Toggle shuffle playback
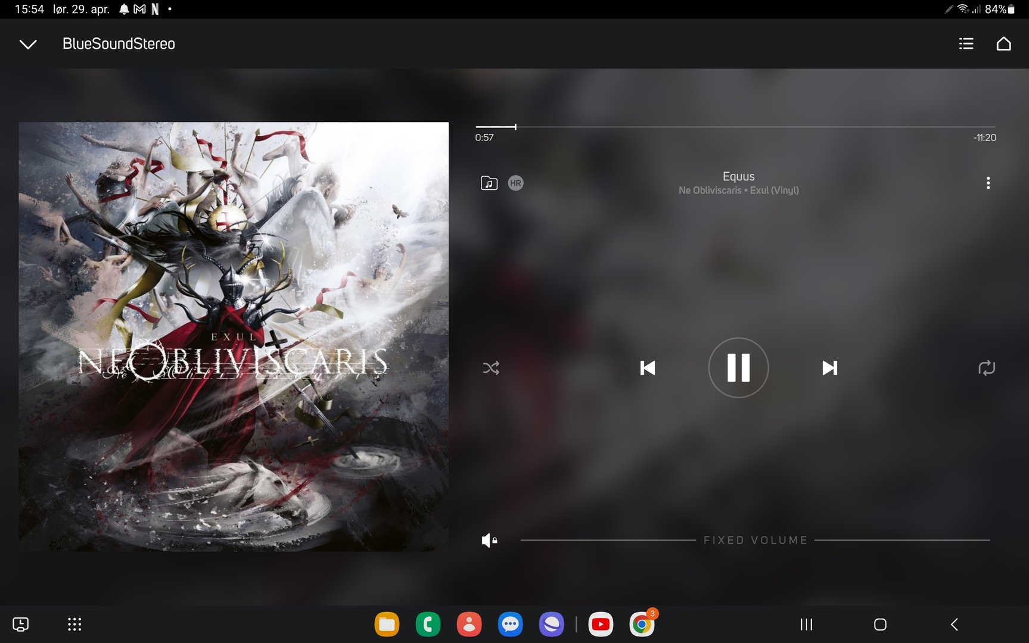This screenshot has width=1029, height=643. click(x=491, y=368)
